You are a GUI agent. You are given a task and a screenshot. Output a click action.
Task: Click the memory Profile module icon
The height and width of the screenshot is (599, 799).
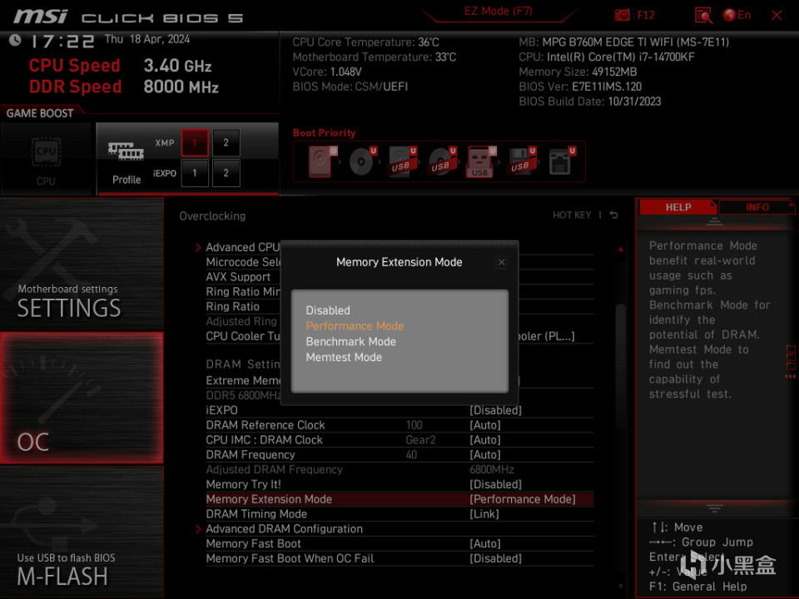point(126,151)
